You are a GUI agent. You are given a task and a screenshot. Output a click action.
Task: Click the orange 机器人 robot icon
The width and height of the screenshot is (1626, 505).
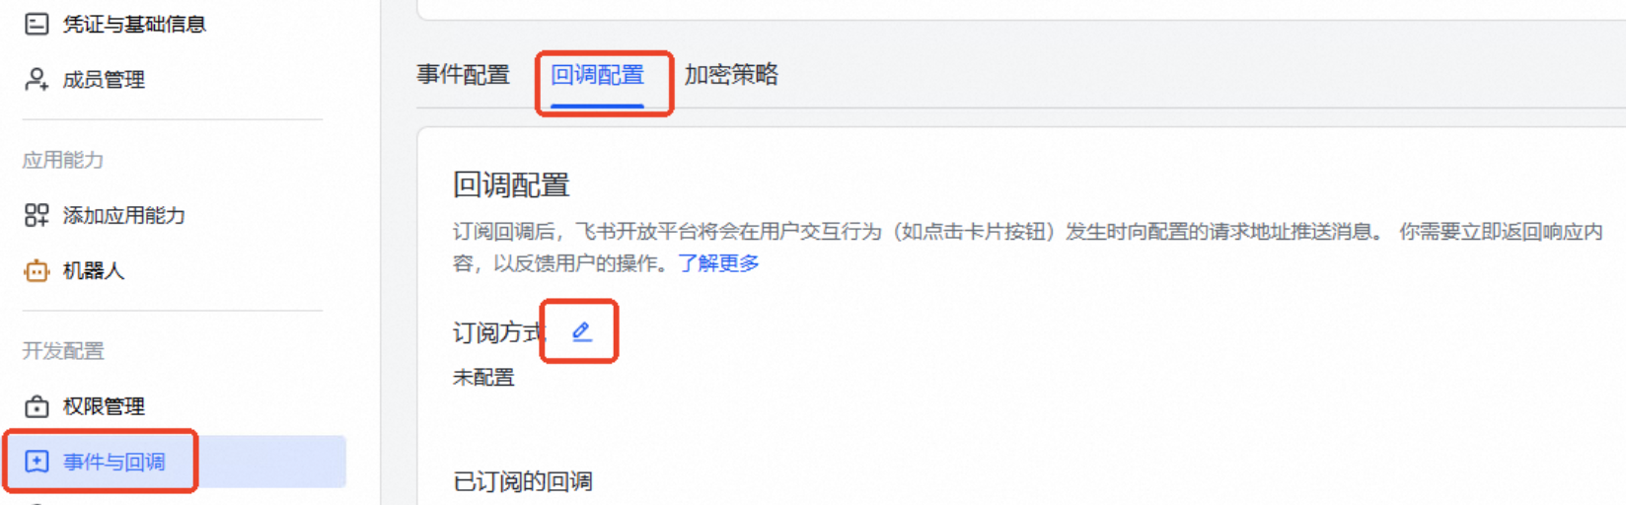pos(37,270)
